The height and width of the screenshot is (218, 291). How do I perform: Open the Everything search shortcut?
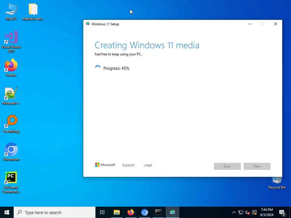(x=11, y=124)
